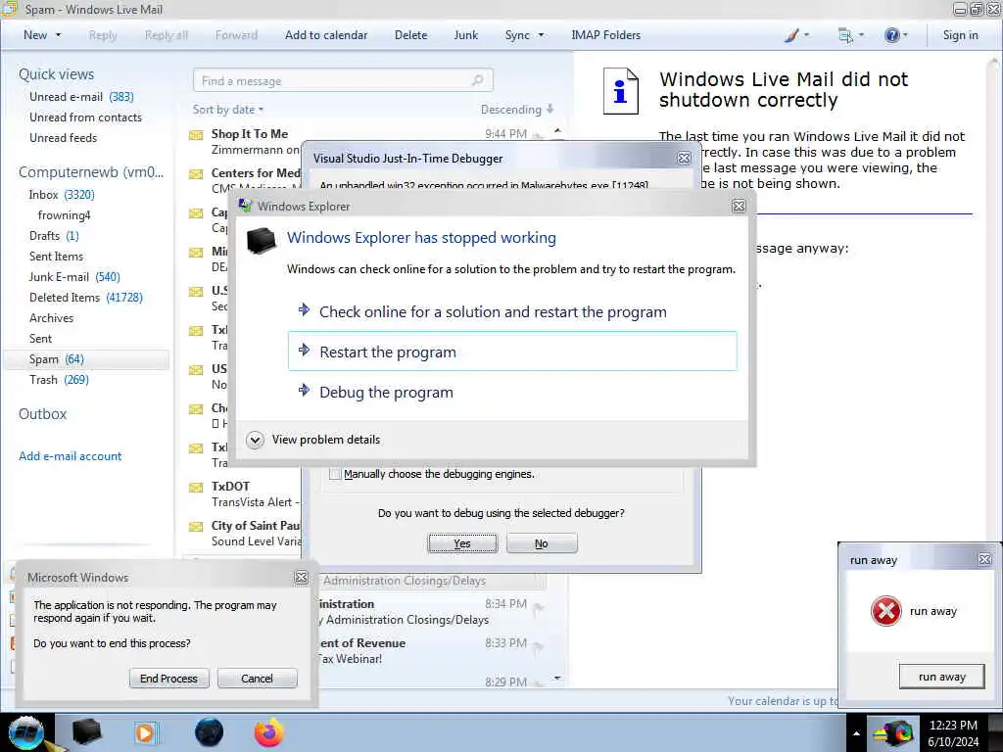
Task: Close the Microsoft Windows dialog
Action: [x=302, y=578]
